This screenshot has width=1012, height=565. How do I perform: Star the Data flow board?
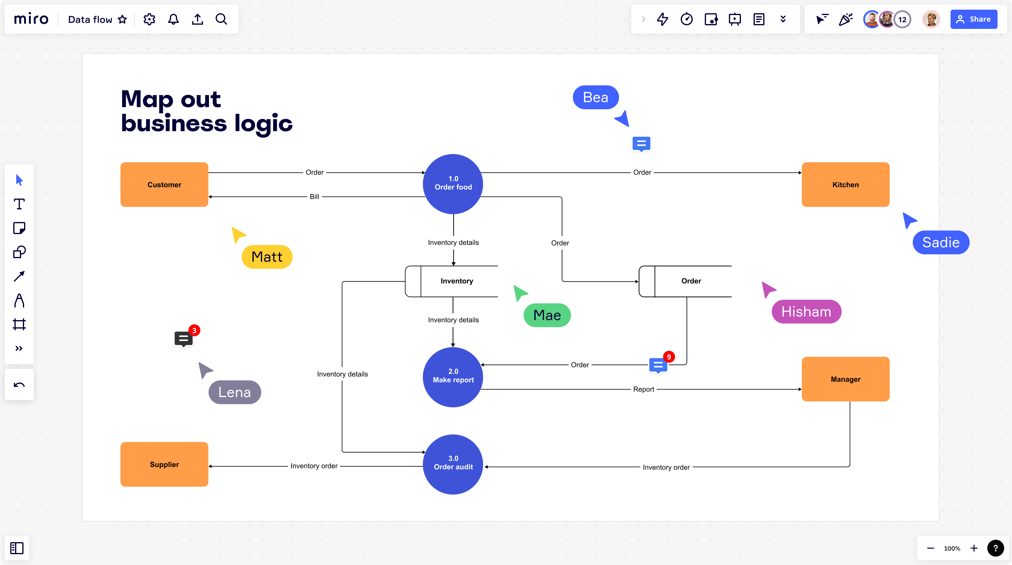[x=123, y=19]
